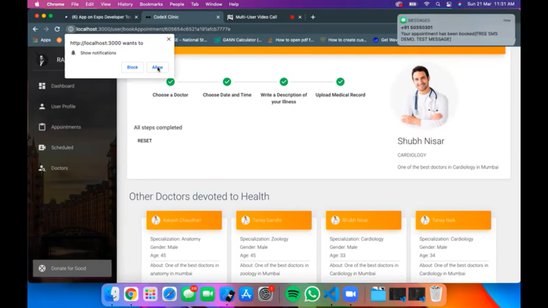Close the notification permission popup
This screenshot has height=308, width=548.
(169, 39)
